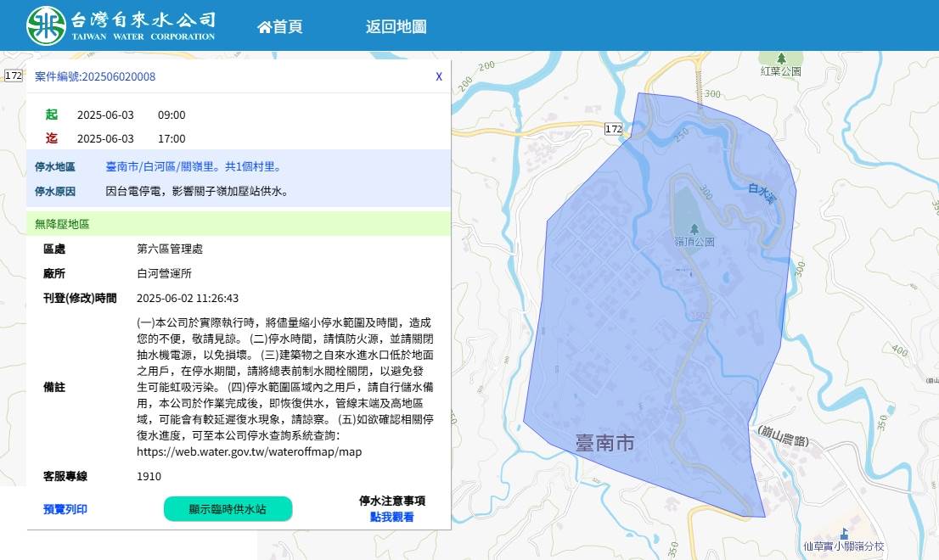Click the route 172 shield at the map's left edge
The width and height of the screenshot is (939, 560).
[x=13, y=76]
